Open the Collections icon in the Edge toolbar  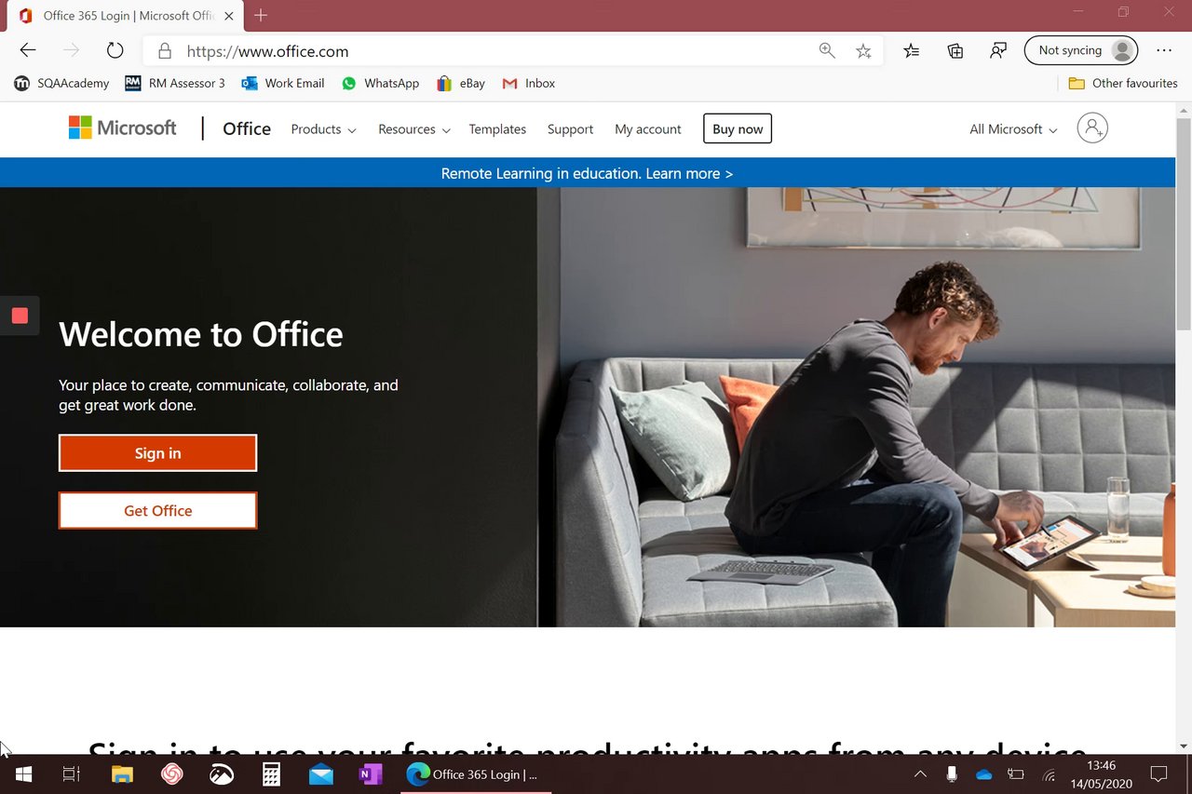tap(955, 51)
